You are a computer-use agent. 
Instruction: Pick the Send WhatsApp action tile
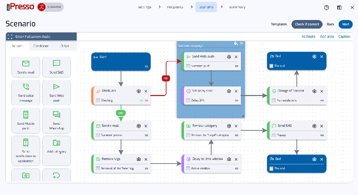pos(57,120)
